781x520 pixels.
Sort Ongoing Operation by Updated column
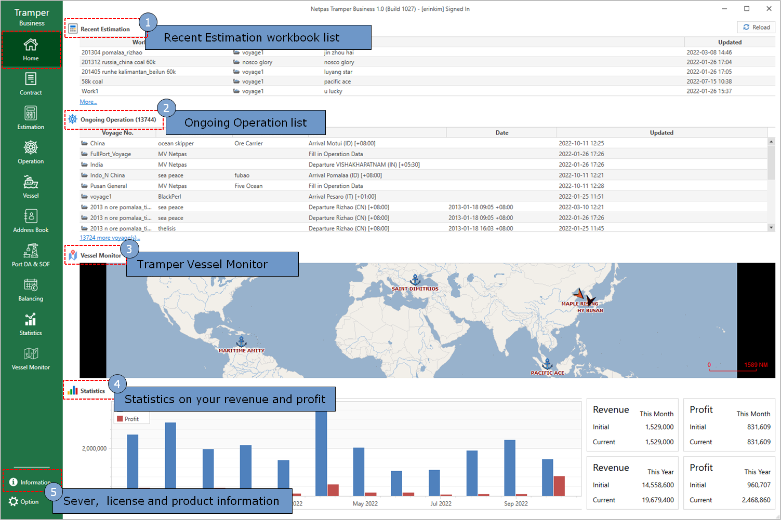pyautogui.click(x=661, y=133)
